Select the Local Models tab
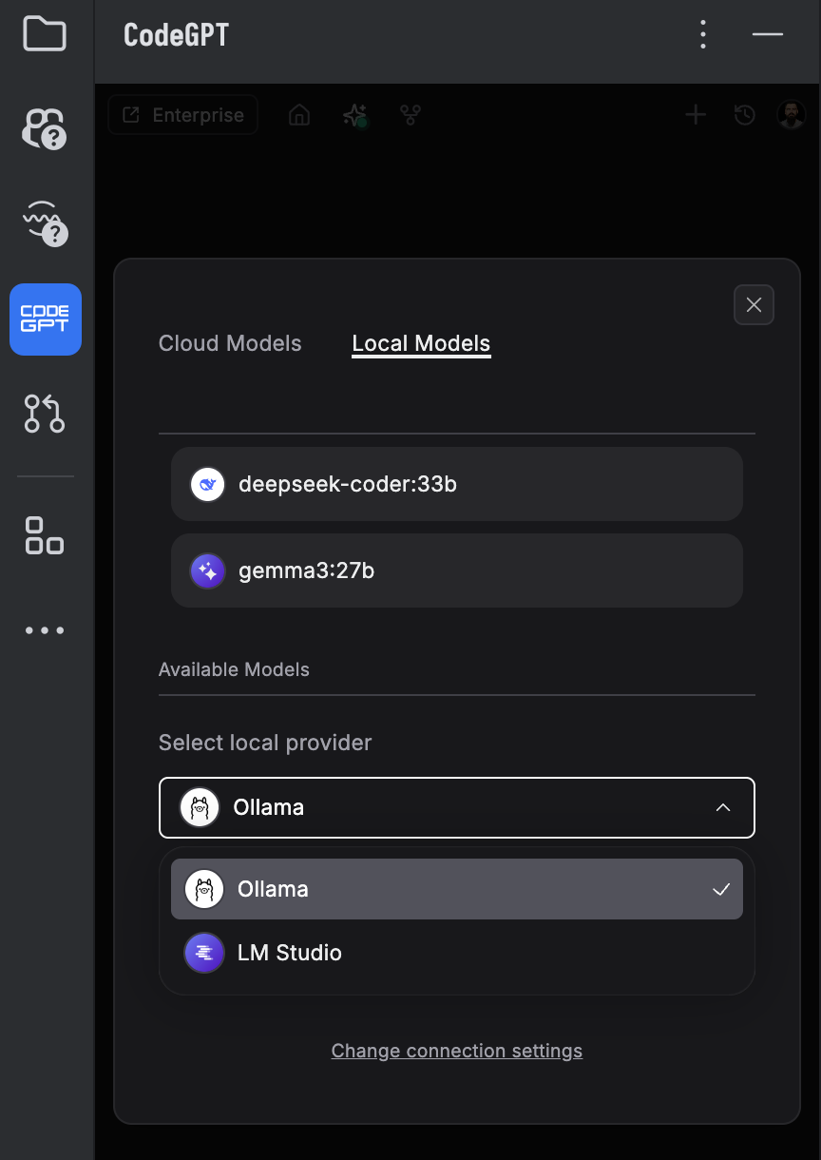This screenshot has width=821, height=1160. pyautogui.click(x=421, y=343)
